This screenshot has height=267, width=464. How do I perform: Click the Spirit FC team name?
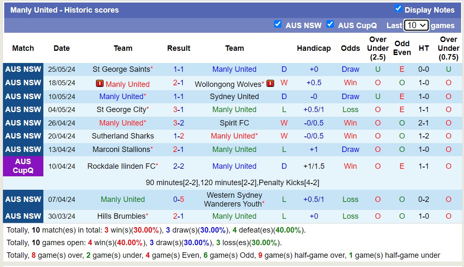[x=235, y=123]
